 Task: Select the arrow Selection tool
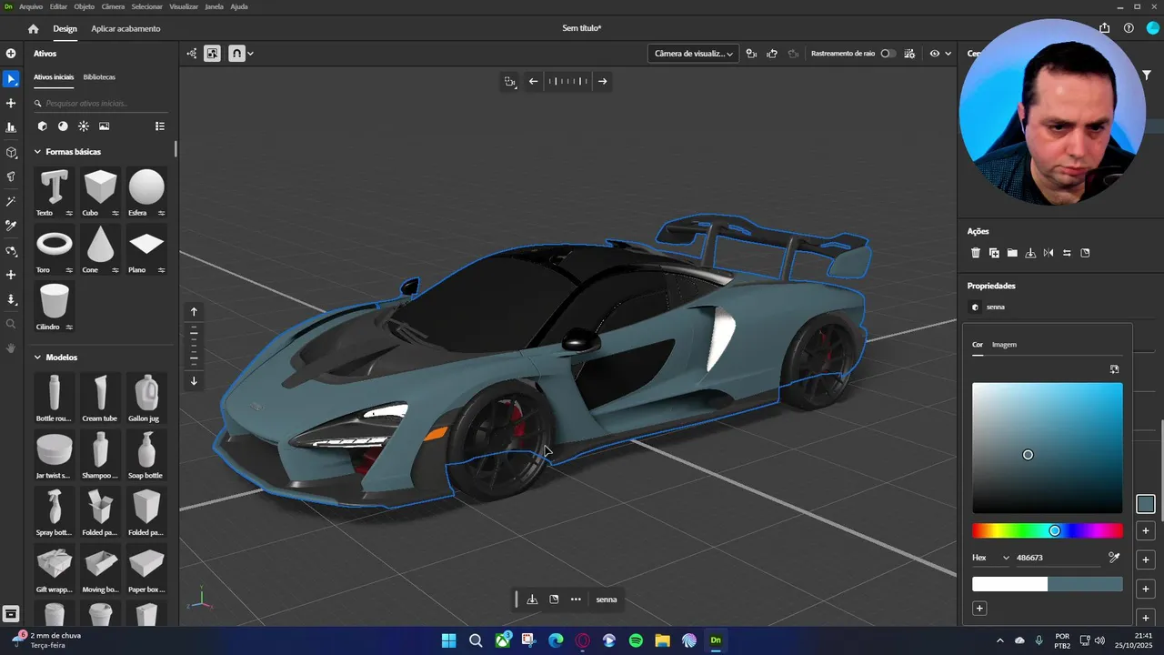pyautogui.click(x=11, y=79)
